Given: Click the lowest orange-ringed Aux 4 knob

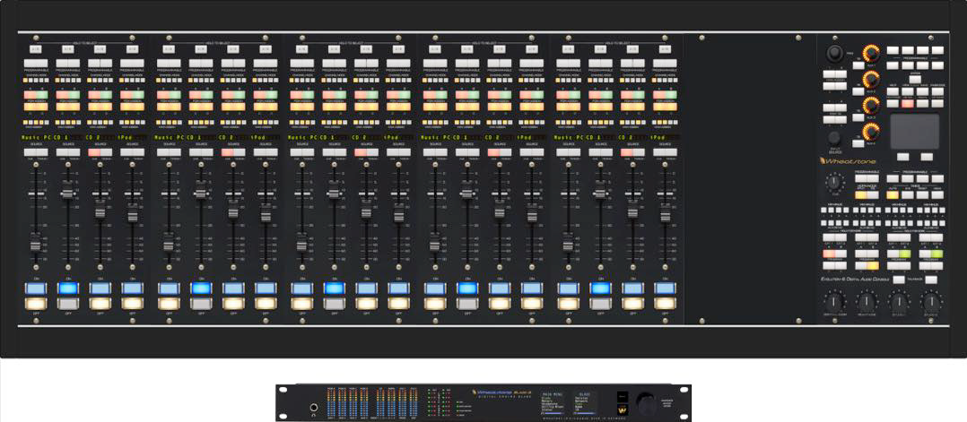Looking at the screenshot, I should point(869,133).
